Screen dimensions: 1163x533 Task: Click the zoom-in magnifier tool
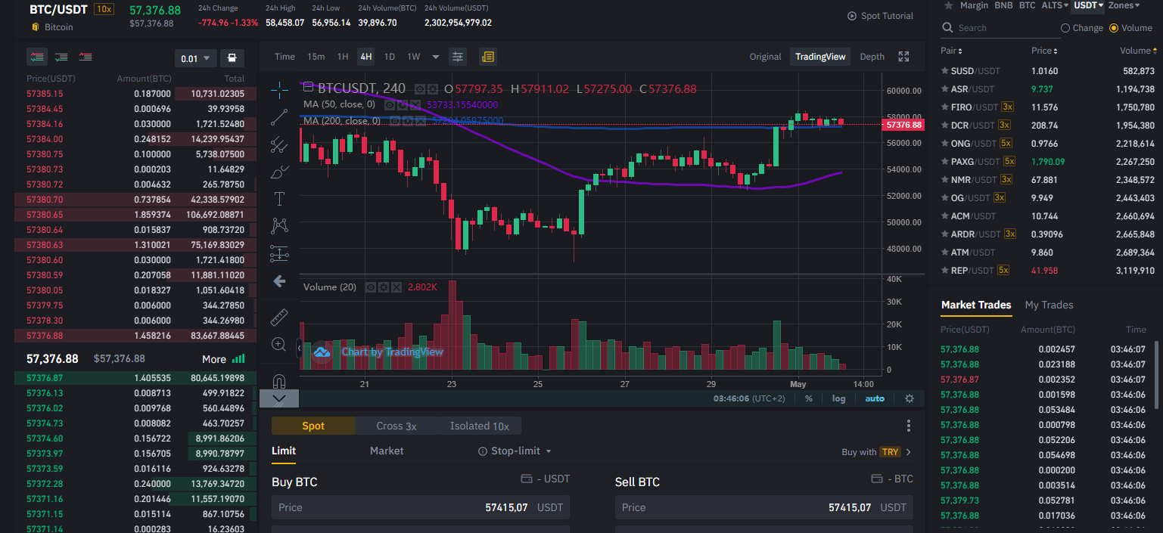(x=279, y=344)
